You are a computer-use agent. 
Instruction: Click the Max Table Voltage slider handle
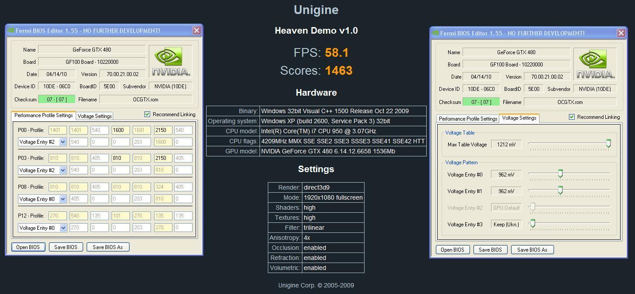(x=608, y=144)
